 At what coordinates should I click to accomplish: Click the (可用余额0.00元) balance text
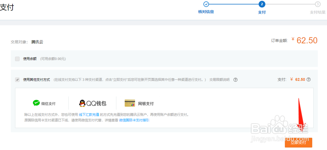[53, 59]
